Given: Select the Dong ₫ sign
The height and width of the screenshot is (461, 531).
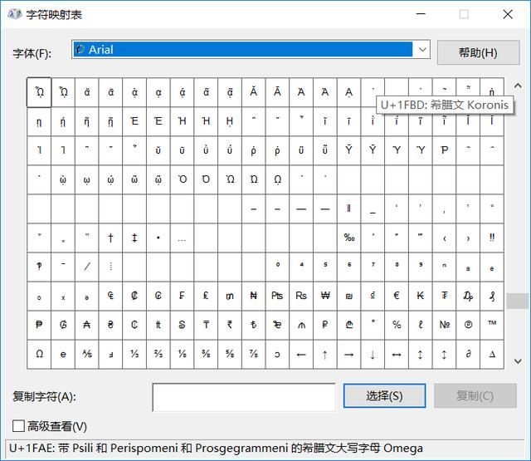Looking at the screenshot, I should (373, 296).
